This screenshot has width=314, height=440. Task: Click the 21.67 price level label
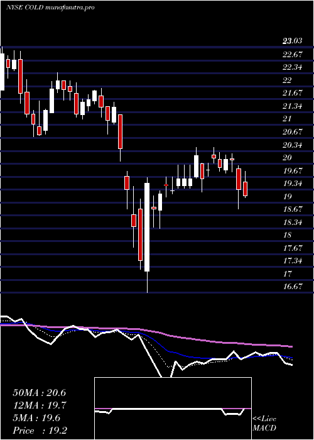click(x=293, y=93)
